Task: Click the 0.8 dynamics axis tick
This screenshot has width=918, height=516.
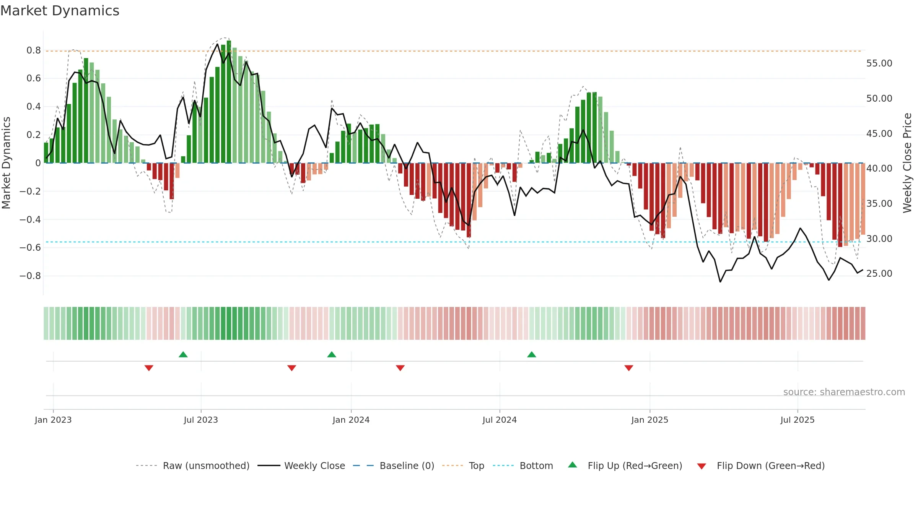Action: coord(34,50)
